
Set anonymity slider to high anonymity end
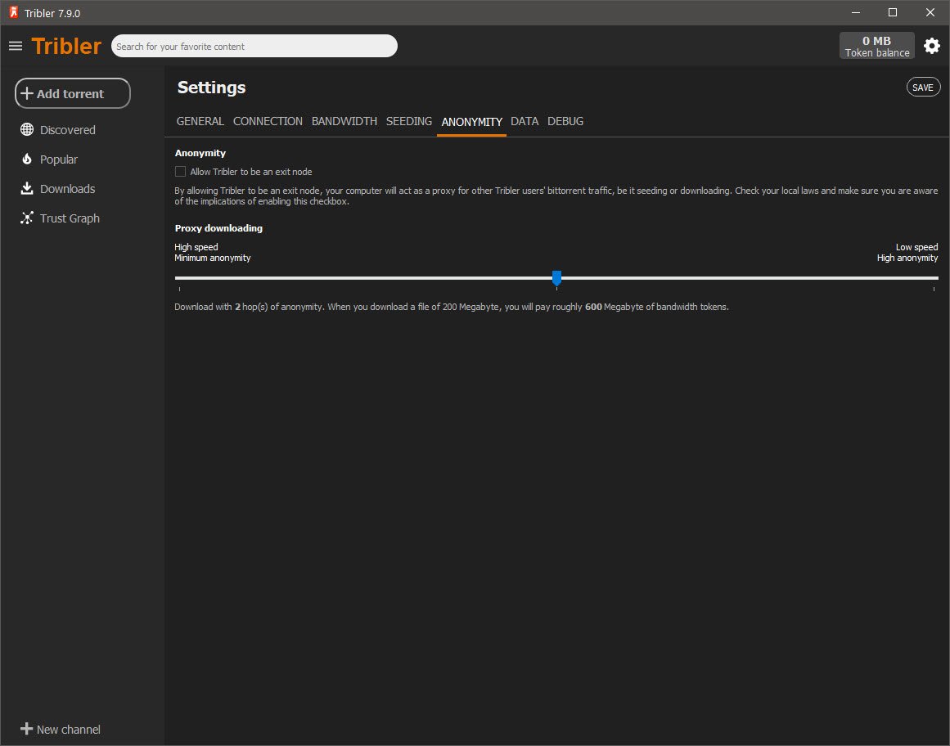[934, 278]
